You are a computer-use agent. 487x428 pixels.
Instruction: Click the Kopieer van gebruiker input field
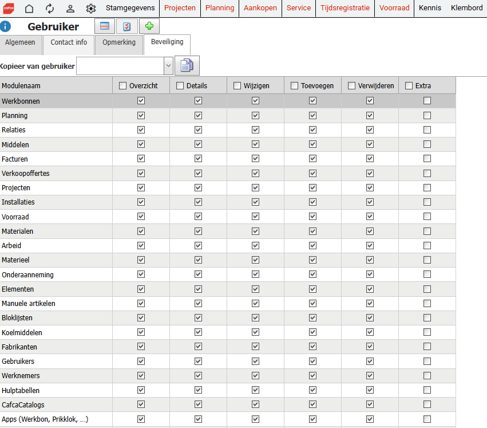pyautogui.click(x=120, y=66)
